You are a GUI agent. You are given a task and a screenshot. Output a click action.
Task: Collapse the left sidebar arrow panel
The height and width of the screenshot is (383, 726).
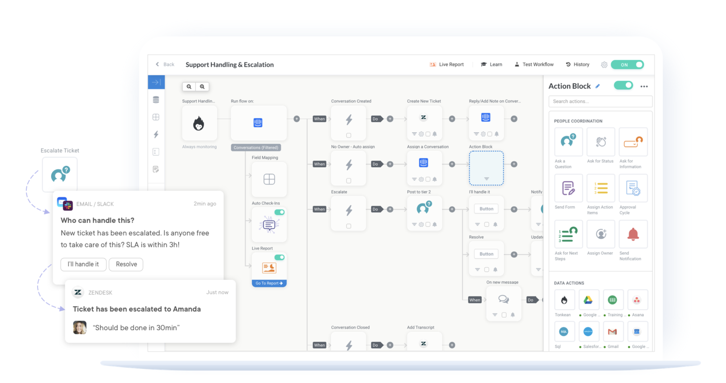point(156,82)
